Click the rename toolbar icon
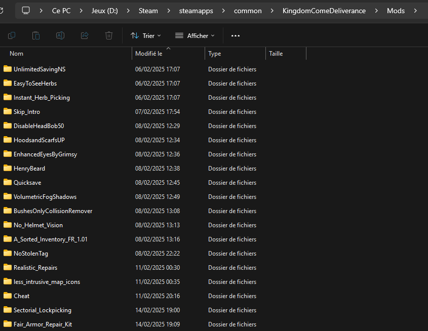The width and height of the screenshot is (428, 331). click(x=60, y=35)
